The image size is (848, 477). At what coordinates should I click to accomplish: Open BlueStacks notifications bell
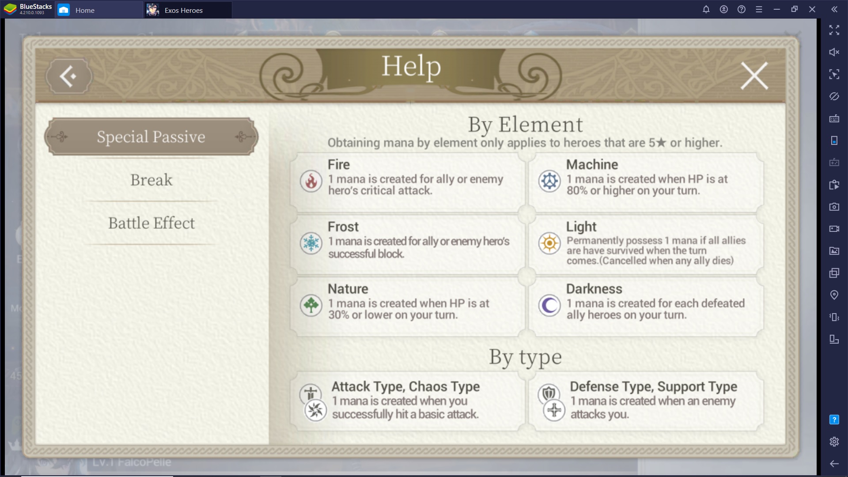[x=706, y=9]
